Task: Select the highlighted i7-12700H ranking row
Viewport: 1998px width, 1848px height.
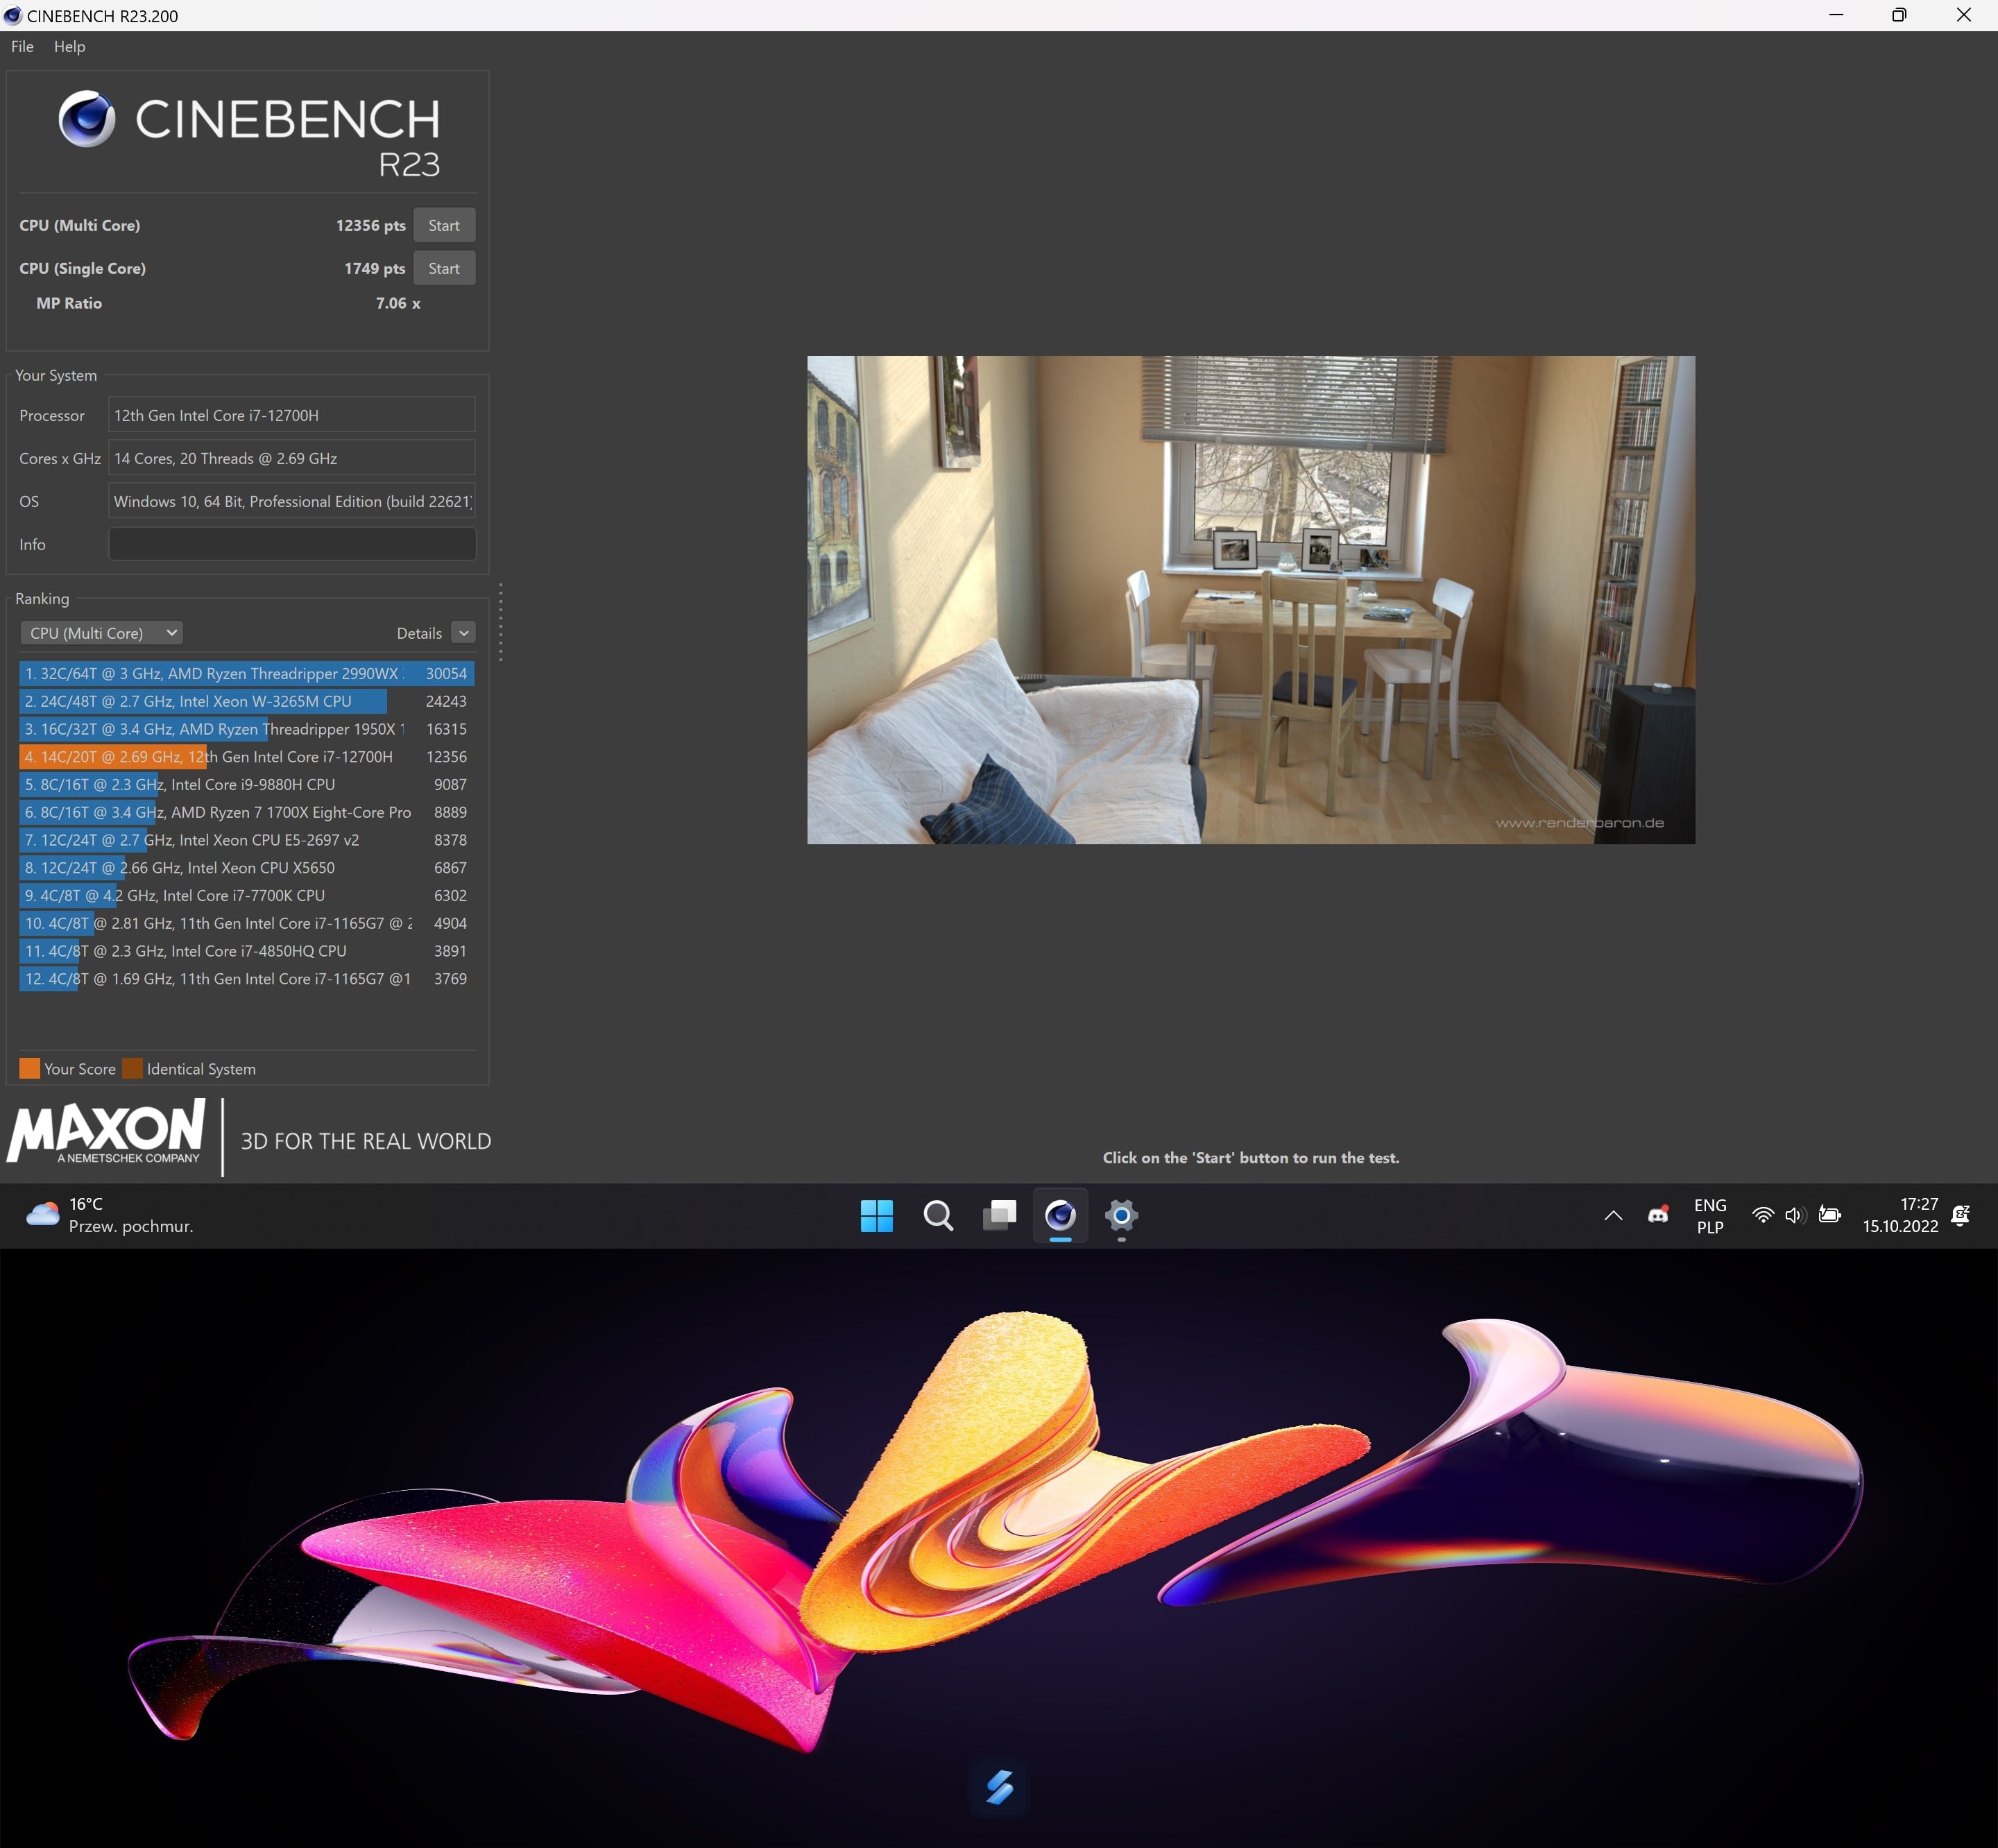Action: (246, 757)
